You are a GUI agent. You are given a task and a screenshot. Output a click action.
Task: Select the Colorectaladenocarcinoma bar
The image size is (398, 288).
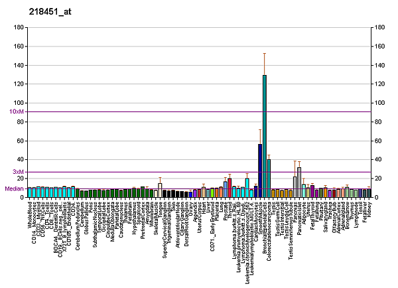coord(269,179)
